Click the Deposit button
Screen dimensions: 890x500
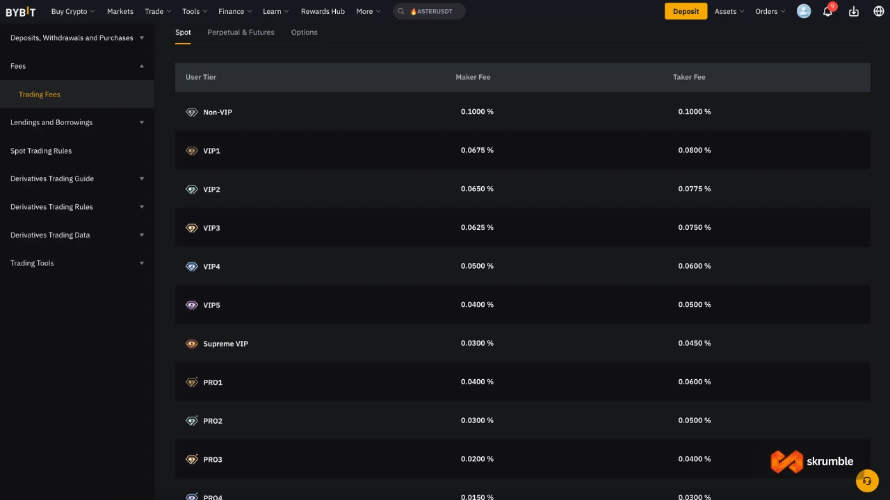click(686, 11)
